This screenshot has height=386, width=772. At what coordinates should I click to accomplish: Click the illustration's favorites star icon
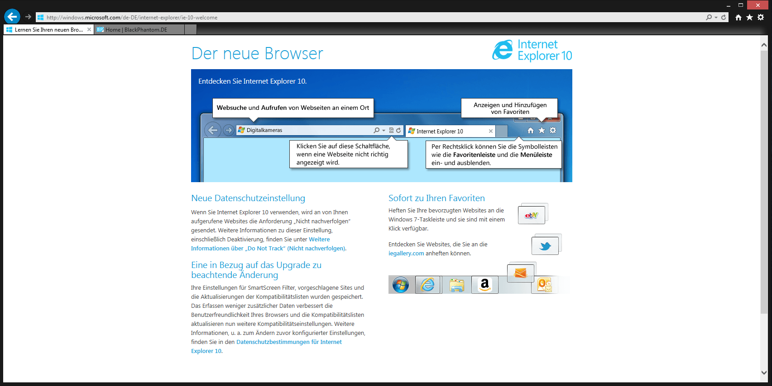click(x=542, y=131)
